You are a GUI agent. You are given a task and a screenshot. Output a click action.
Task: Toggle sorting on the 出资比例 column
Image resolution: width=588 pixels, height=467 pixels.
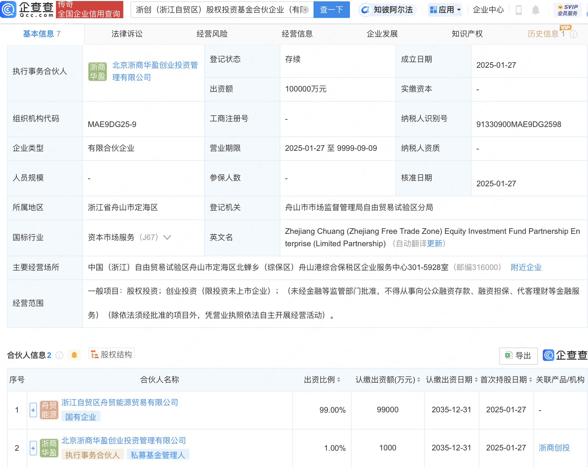339,379
